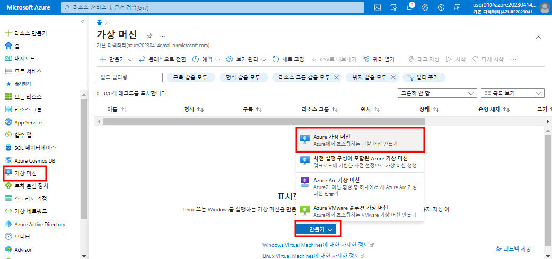Open Windows Virtual Machines info link
The width and height of the screenshot is (552, 259).
pyautogui.click(x=316, y=245)
